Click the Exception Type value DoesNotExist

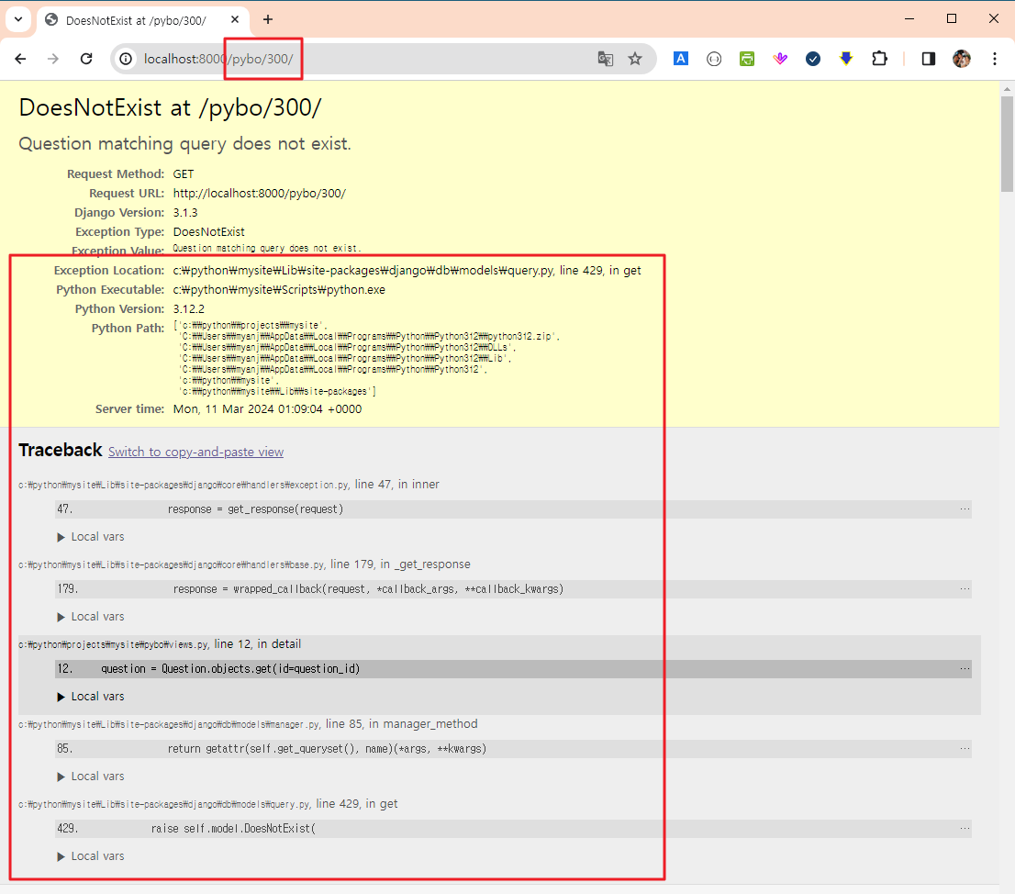point(208,231)
